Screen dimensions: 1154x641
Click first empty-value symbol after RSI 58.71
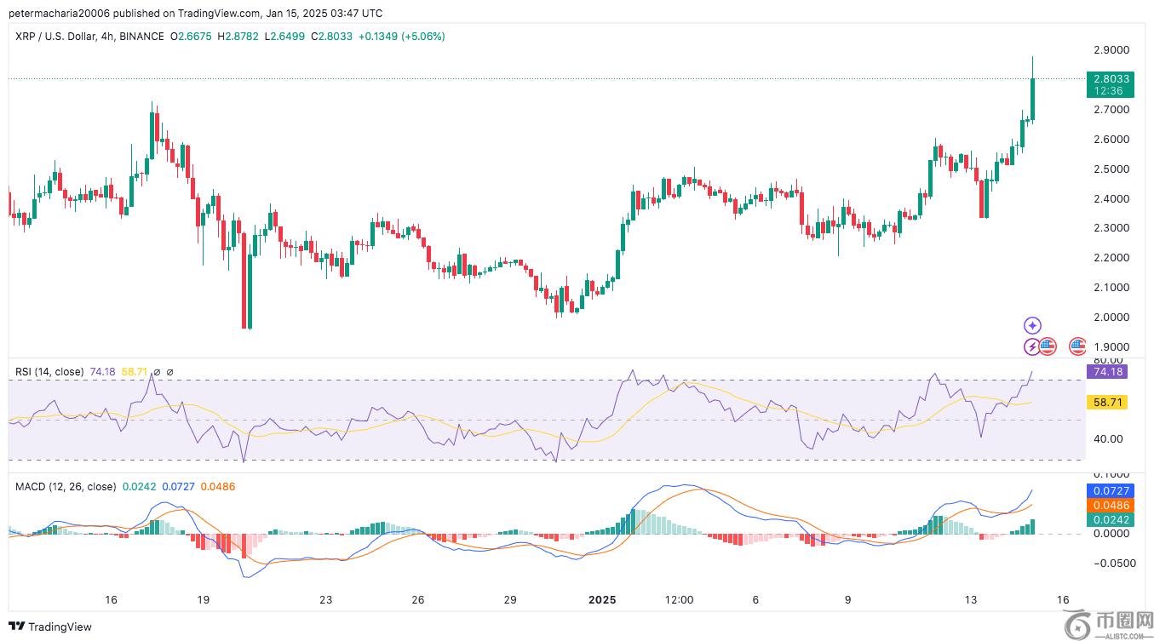[157, 372]
